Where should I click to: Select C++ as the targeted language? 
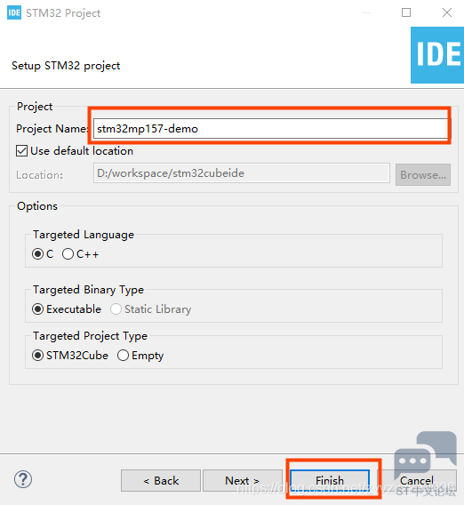pyautogui.click(x=68, y=254)
